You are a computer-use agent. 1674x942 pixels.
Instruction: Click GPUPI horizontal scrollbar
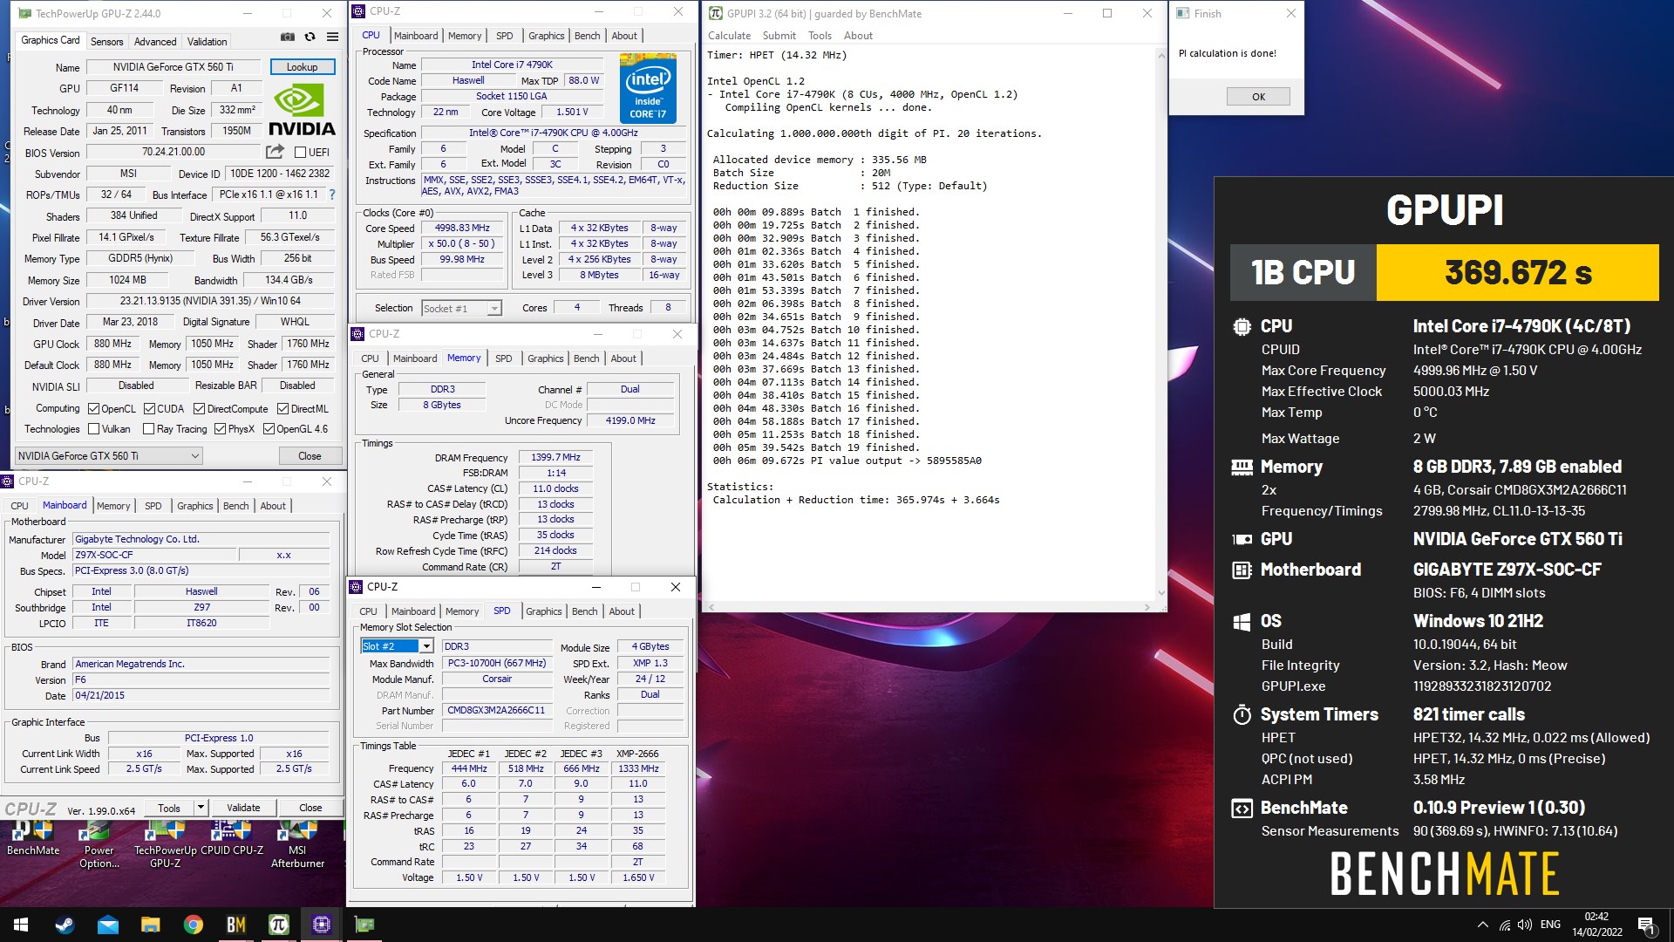click(x=929, y=606)
